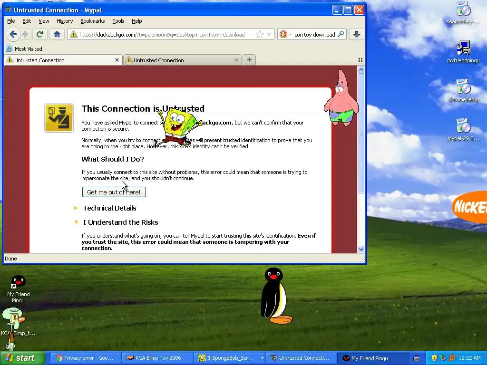Screen dimensions: 487x365
Task: Click the security shield tray icon
Action: pos(434,358)
